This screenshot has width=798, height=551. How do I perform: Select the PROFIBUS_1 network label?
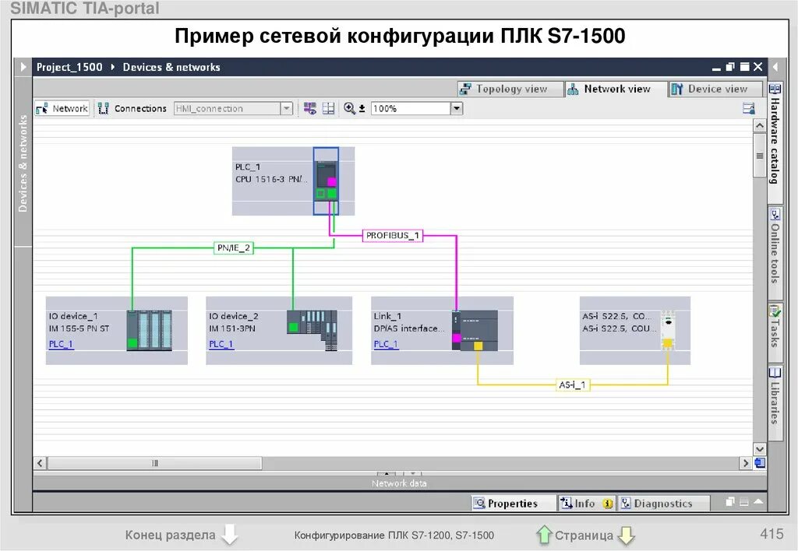393,235
